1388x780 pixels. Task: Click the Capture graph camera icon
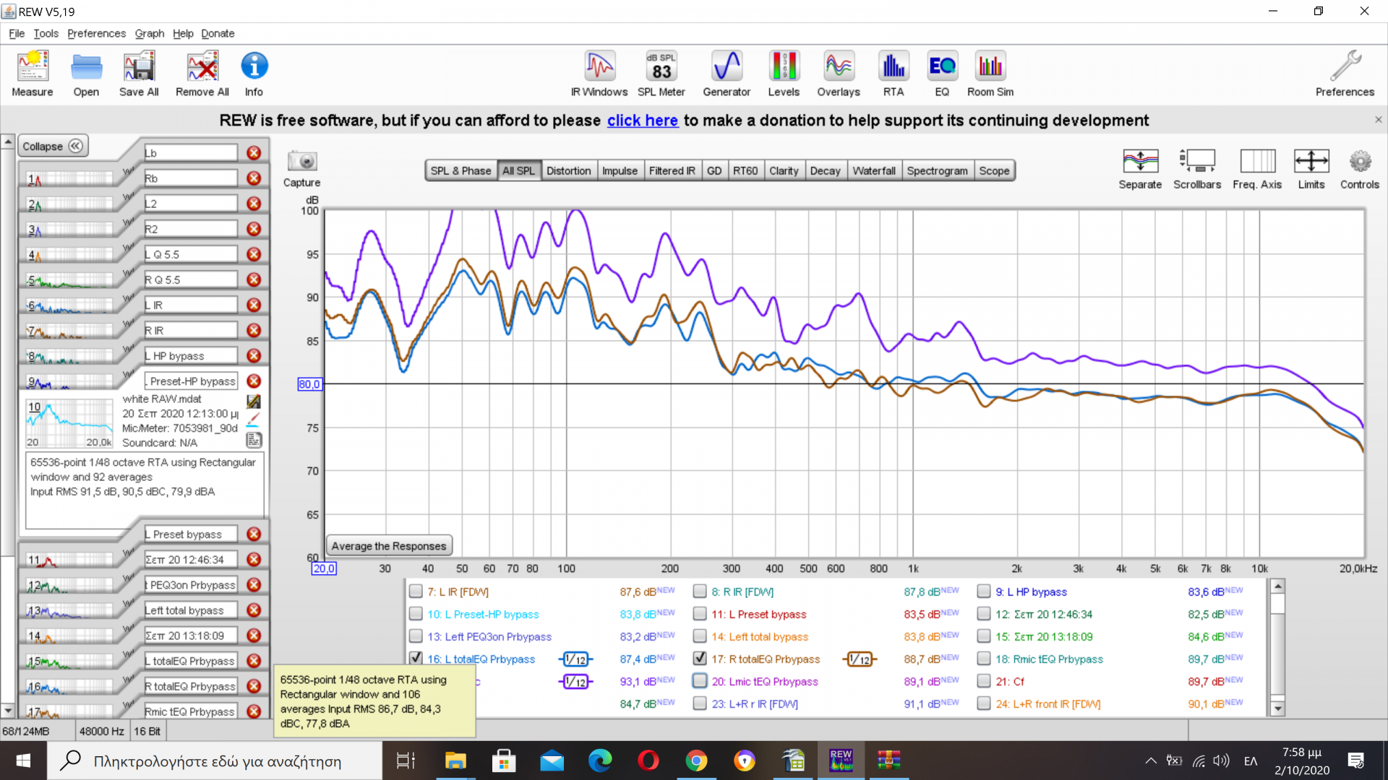pos(301,162)
